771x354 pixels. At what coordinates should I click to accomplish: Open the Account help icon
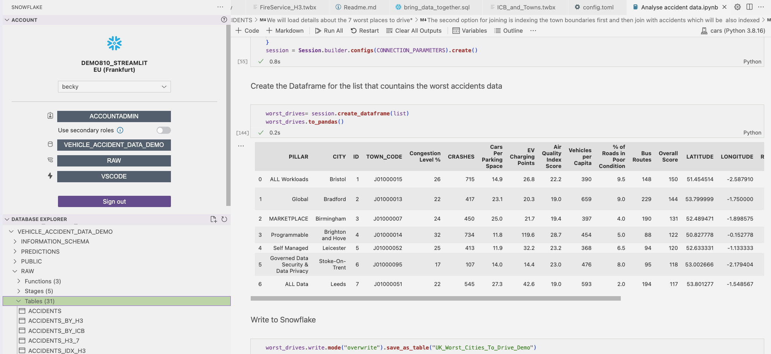point(224,20)
